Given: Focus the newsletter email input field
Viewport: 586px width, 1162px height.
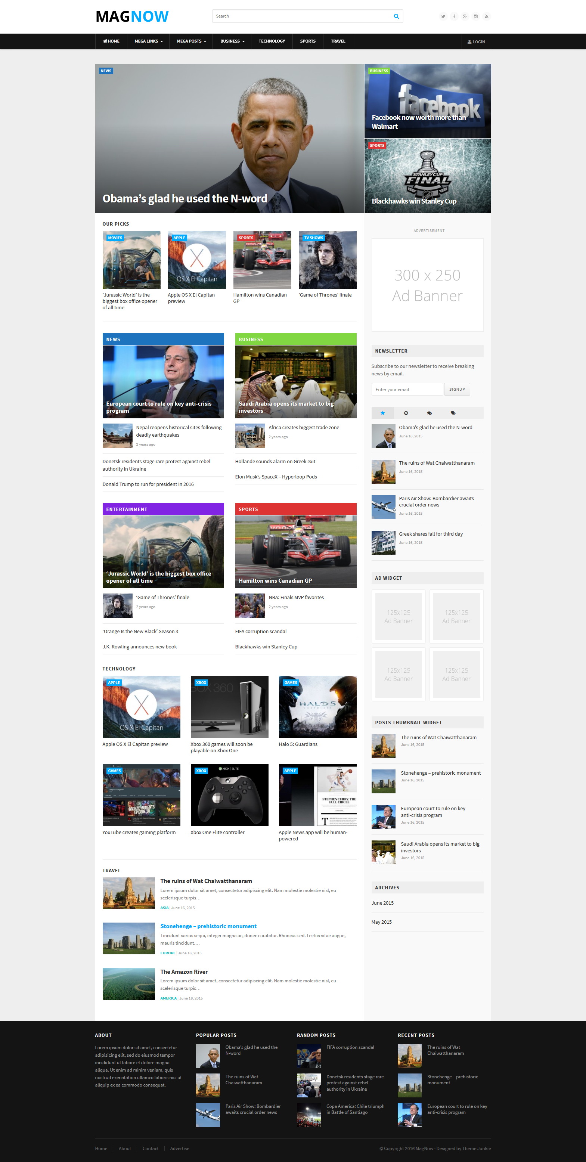Looking at the screenshot, I should [407, 389].
